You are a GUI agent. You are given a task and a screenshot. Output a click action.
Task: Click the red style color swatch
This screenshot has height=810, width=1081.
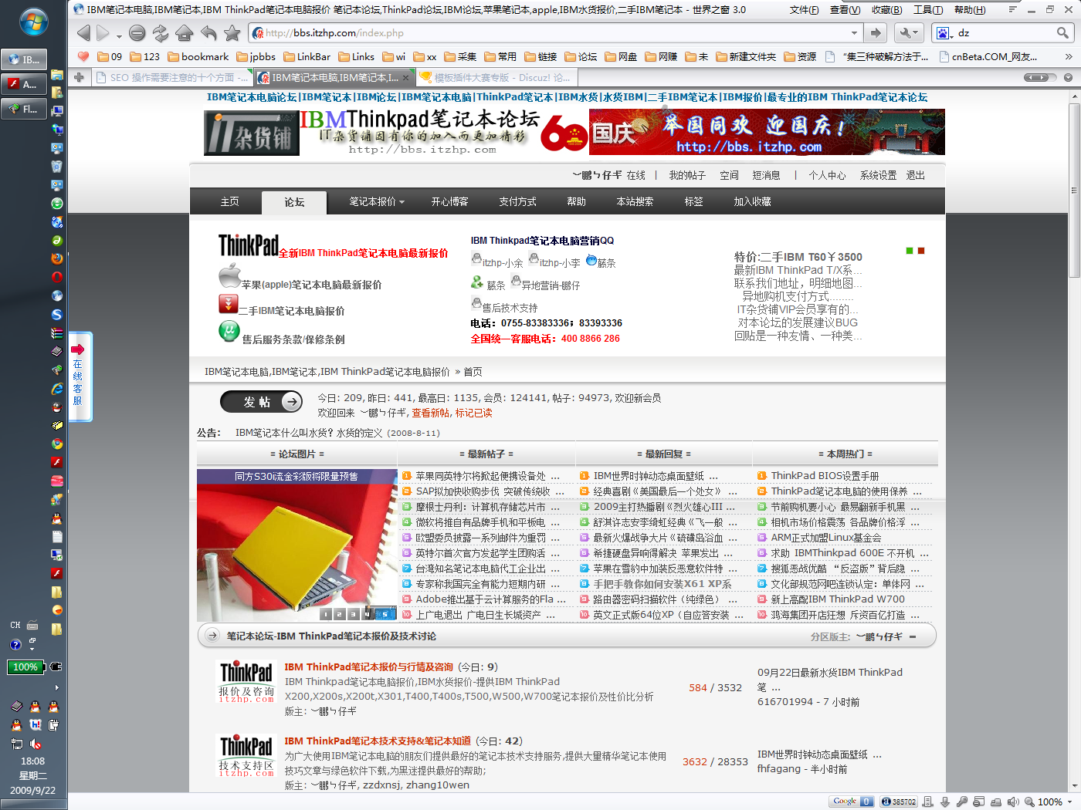921,251
